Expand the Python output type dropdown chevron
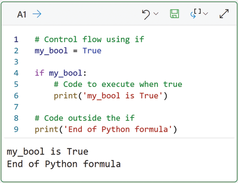Viewport: 238px width, 183px height. [206, 14]
